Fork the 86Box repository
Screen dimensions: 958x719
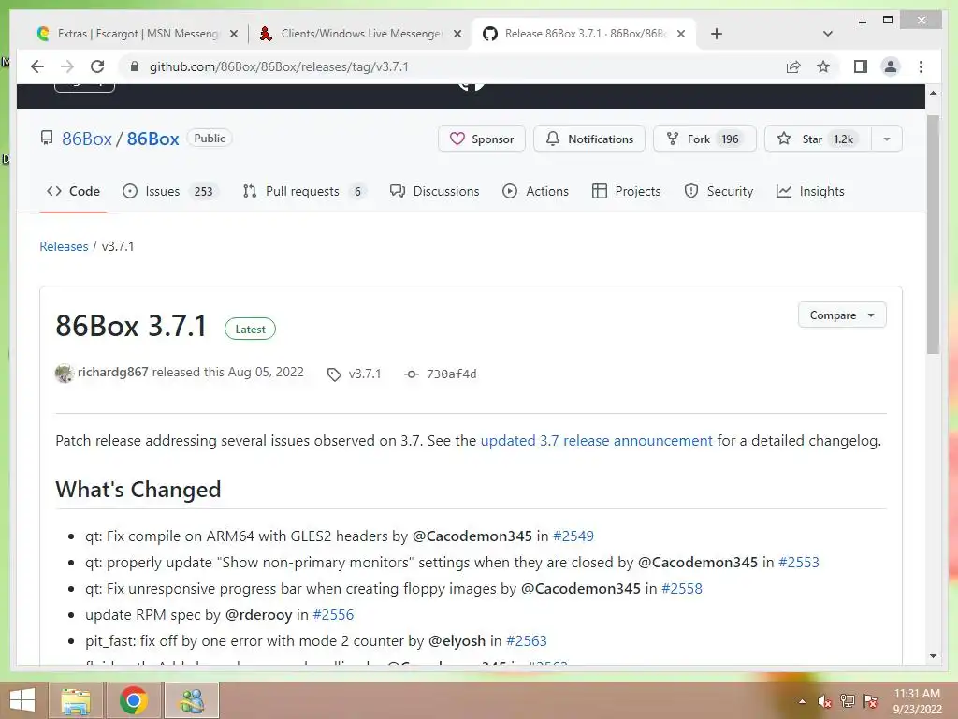point(704,139)
